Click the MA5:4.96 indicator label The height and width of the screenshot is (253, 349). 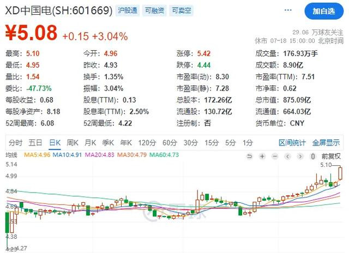tap(37, 155)
